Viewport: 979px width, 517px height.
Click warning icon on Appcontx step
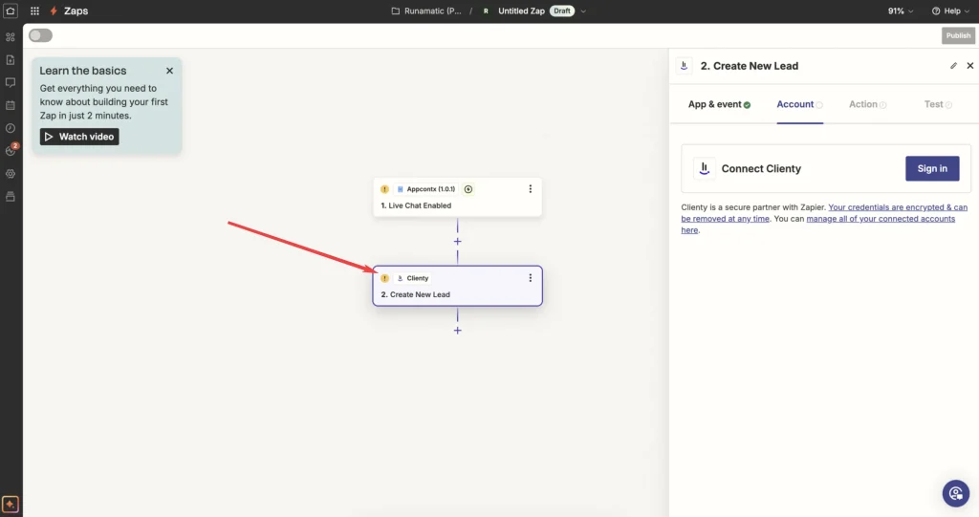pos(384,189)
